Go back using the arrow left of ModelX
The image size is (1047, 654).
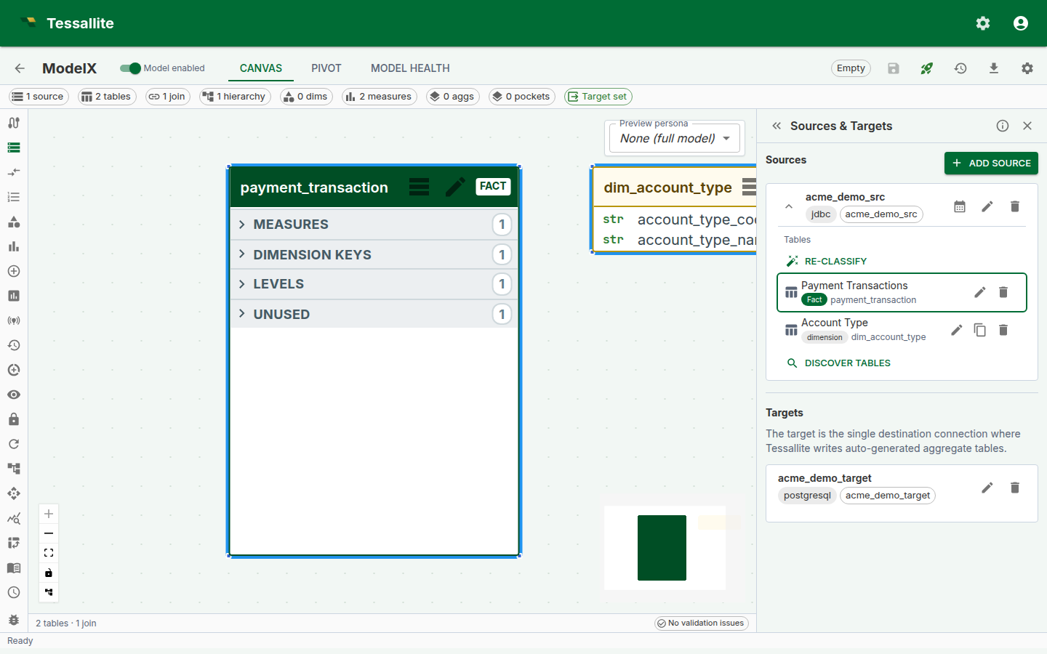20,68
